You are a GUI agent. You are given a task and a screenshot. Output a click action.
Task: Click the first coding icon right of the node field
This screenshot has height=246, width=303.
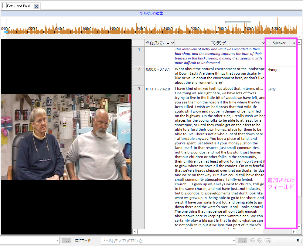[252, 241]
